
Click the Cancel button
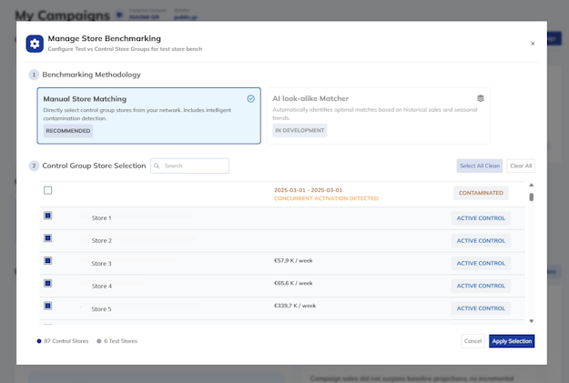coord(472,341)
